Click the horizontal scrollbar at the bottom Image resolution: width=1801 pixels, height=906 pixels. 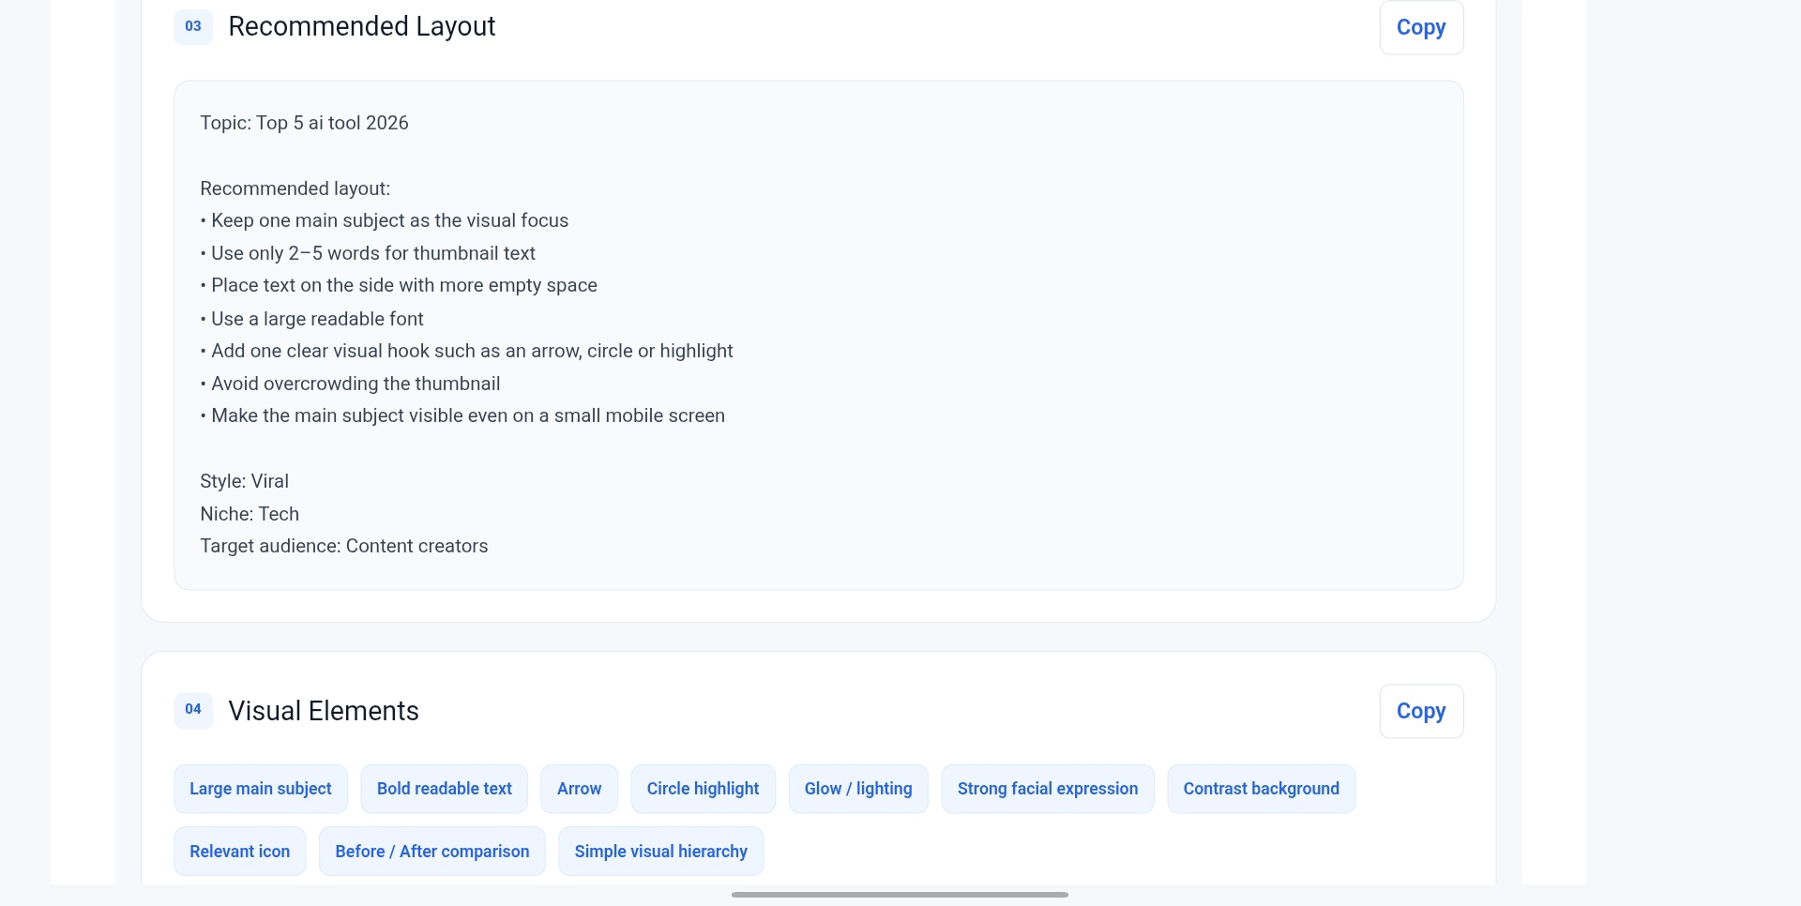(x=900, y=895)
